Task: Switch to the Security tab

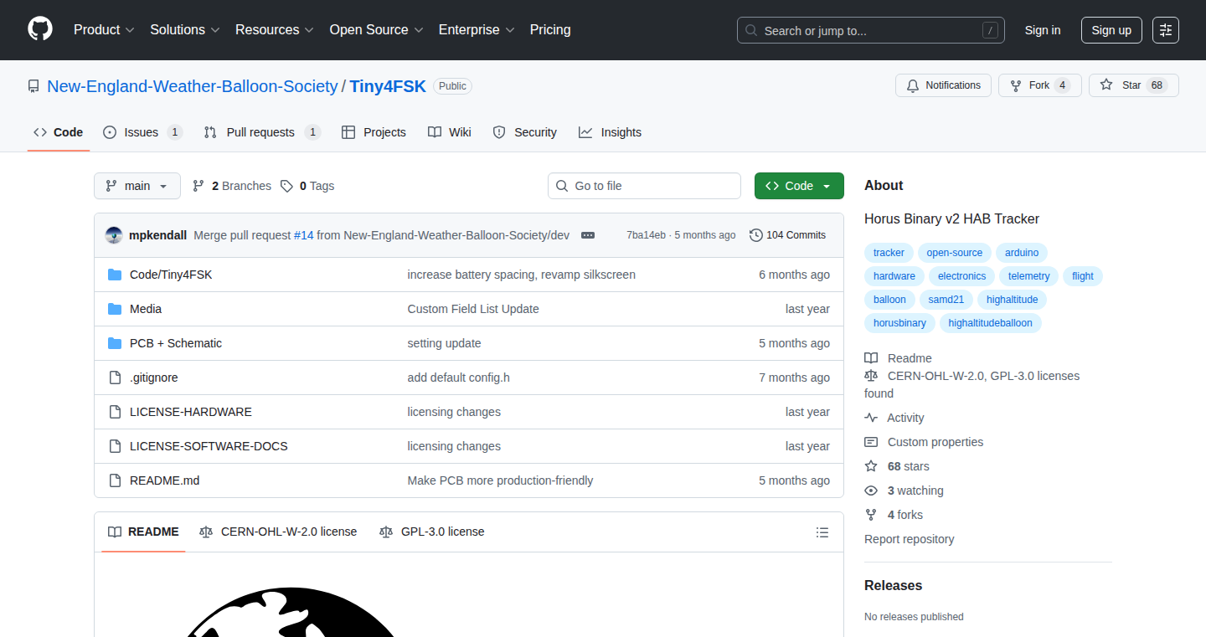Action: [525, 132]
